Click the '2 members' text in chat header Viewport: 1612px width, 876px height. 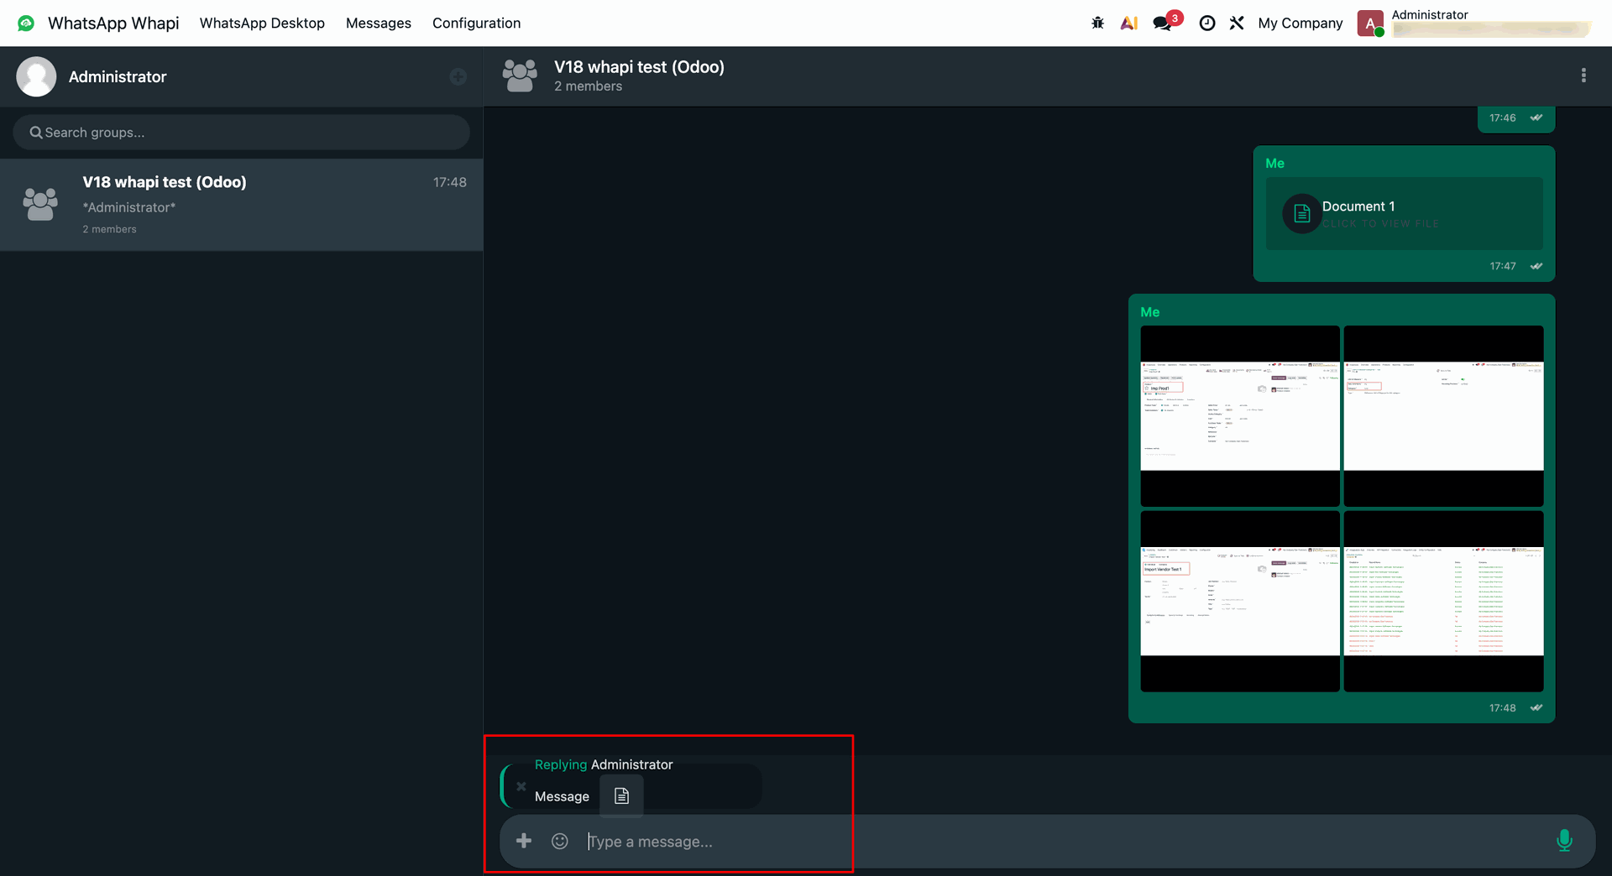point(588,86)
